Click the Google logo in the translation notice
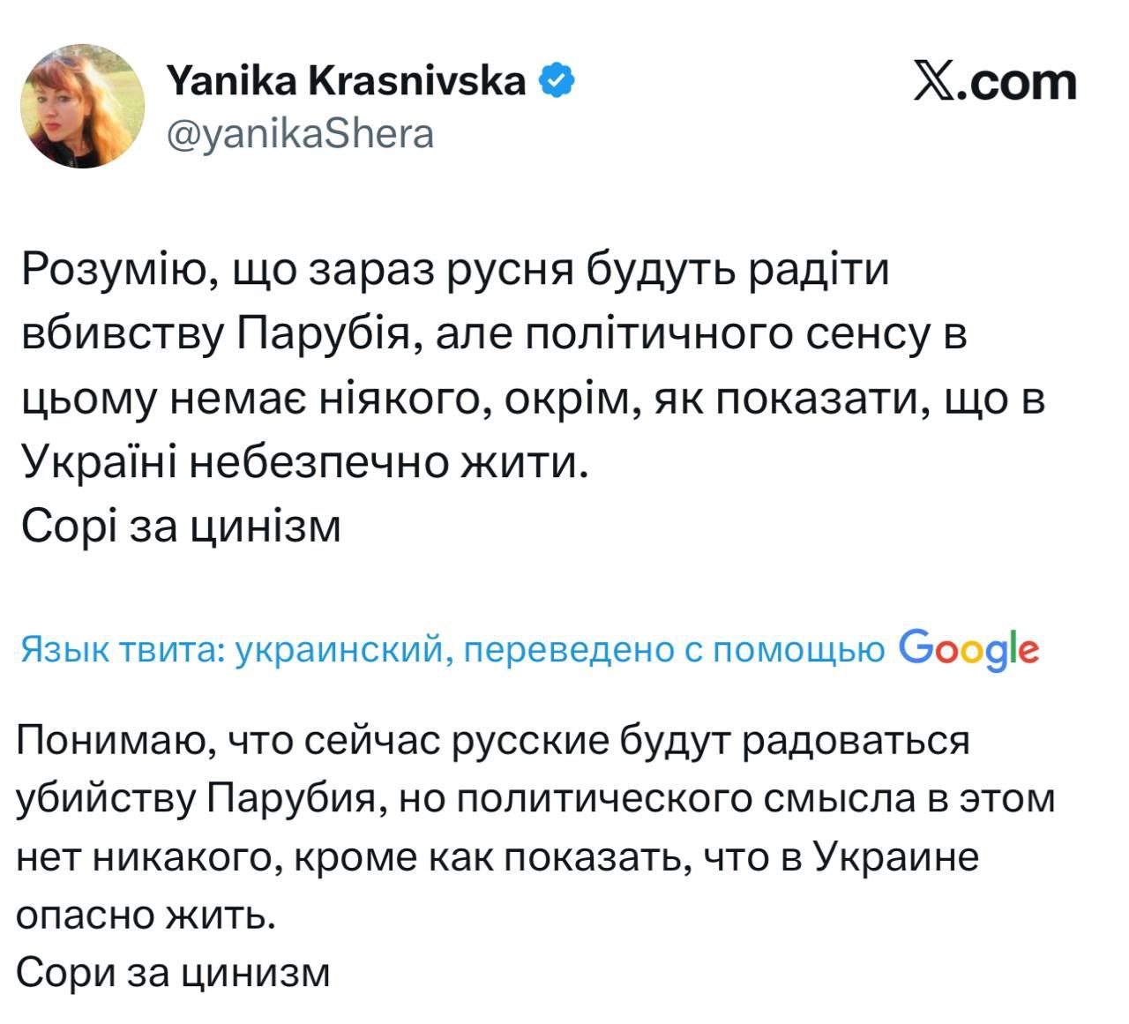1129x1024 pixels. coord(969,649)
